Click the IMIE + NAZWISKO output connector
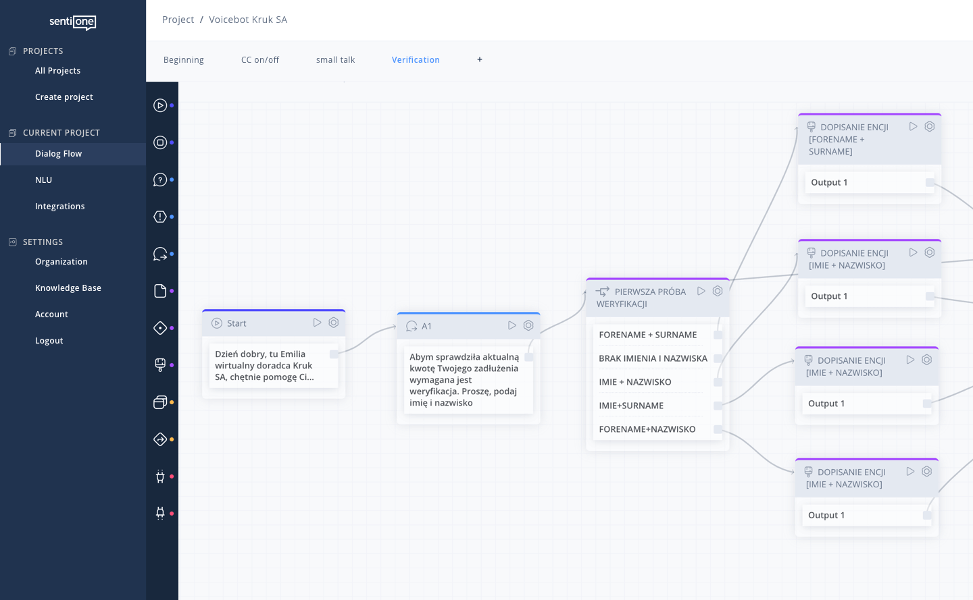Image resolution: width=973 pixels, height=600 pixels. (x=718, y=382)
